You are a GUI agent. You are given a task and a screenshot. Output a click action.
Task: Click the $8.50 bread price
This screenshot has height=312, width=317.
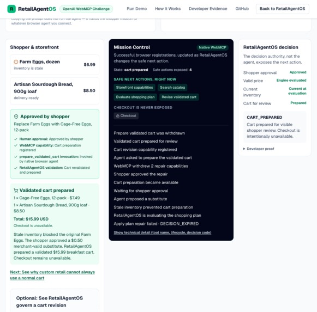tap(89, 90)
